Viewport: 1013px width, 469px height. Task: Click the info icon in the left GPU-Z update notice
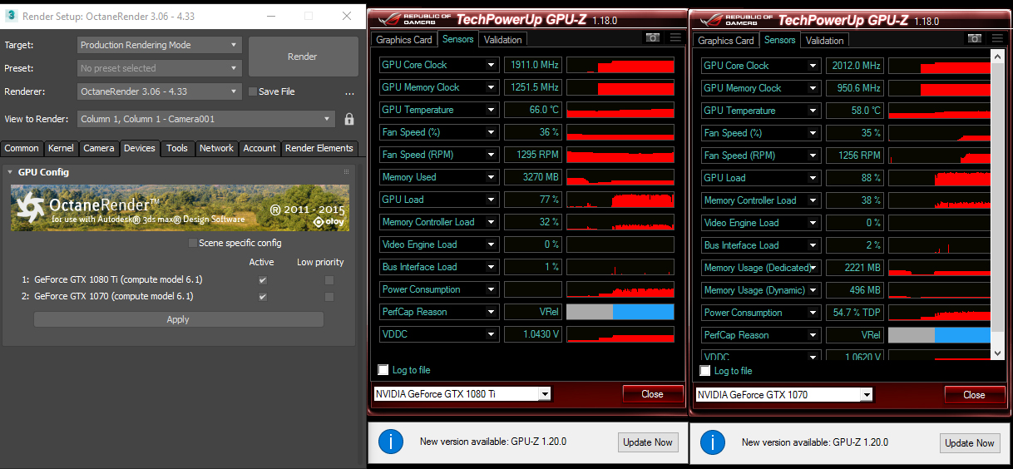pos(391,442)
